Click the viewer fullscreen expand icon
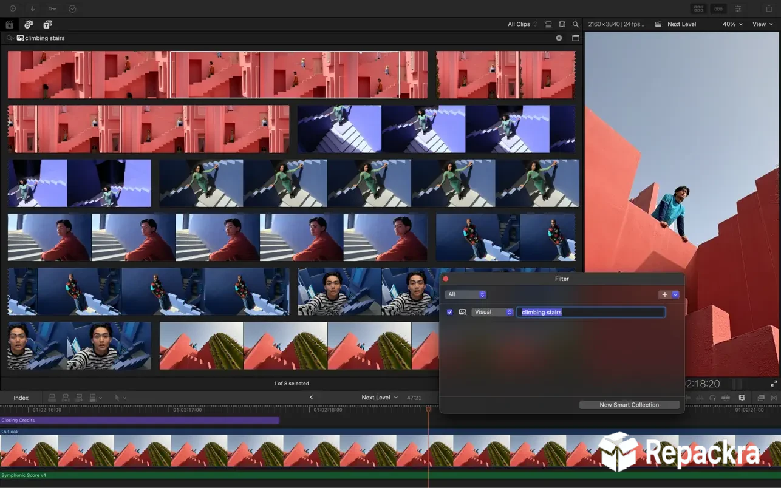Screen dimensions: 781x488 (774, 384)
